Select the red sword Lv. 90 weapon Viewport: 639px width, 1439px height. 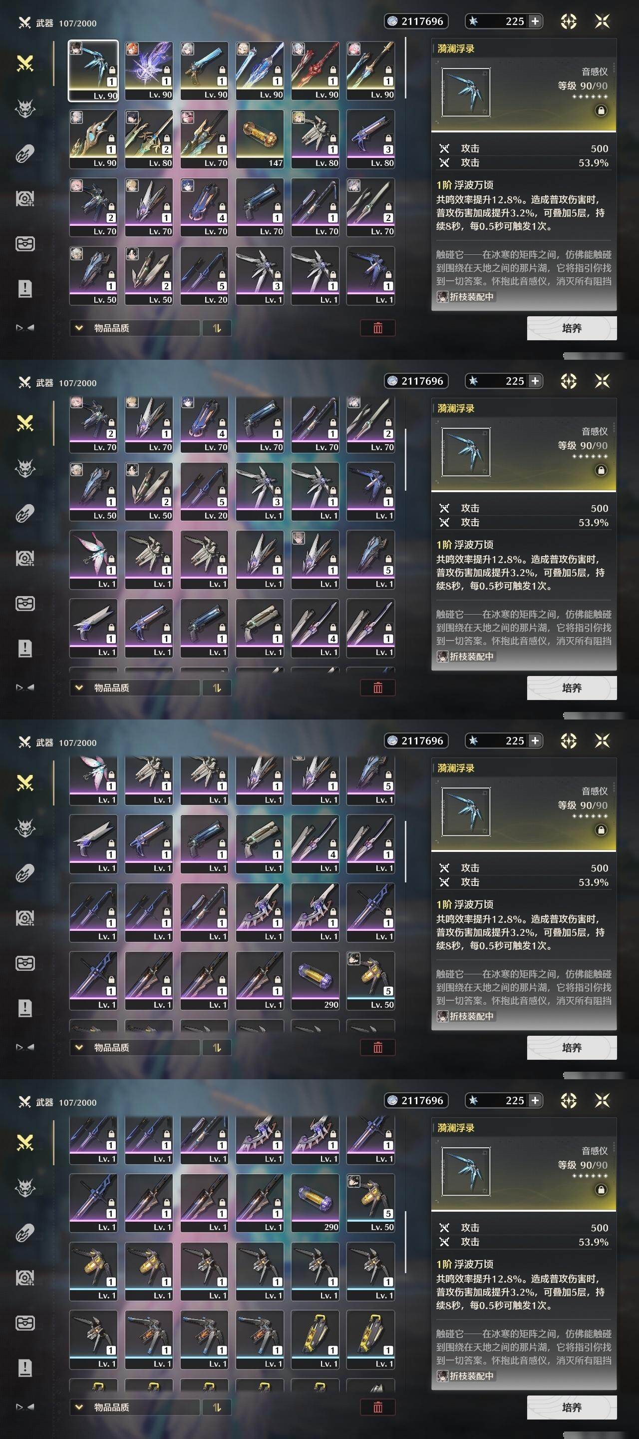tap(315, 70)
